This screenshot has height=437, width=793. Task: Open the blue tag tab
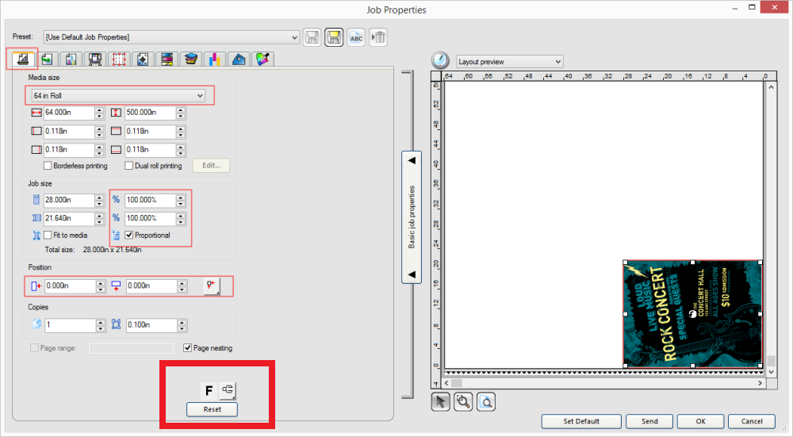238,59
